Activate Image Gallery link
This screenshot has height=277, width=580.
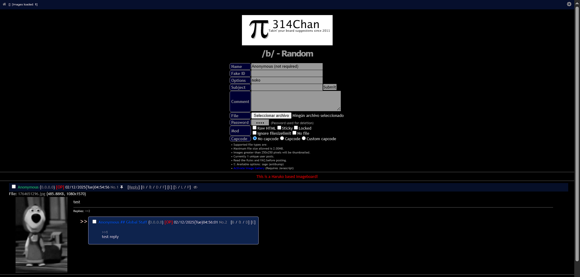click(249, 168)
